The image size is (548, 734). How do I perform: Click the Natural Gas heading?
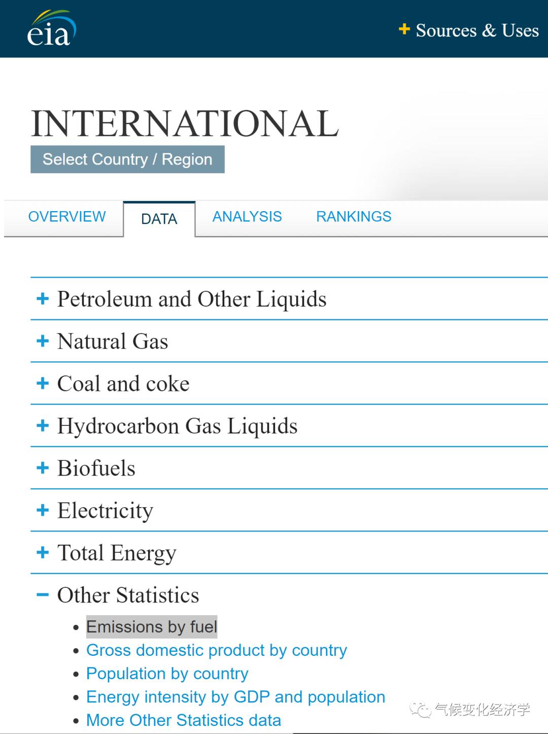[113, 341]
